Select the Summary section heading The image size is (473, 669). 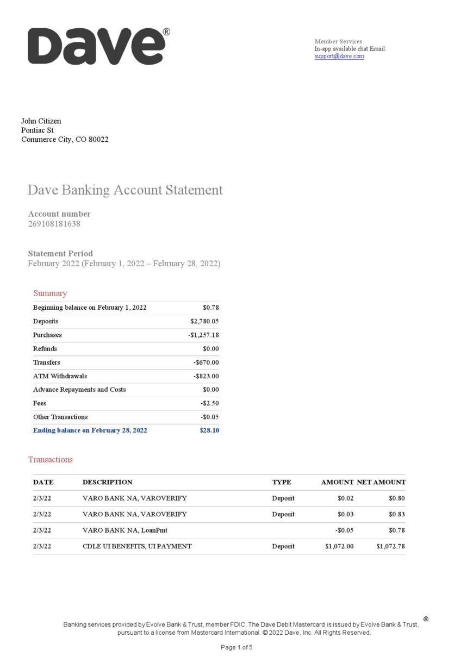[50, 293]
